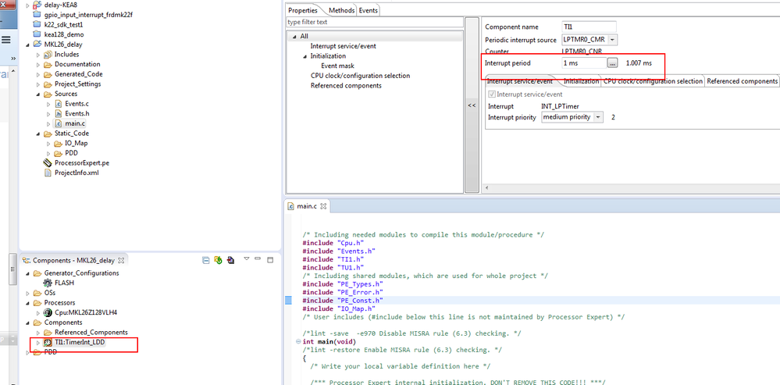Select the gpio_input_interrupt_frdmk22f project icon
Screen dimensions: 780x385
(x=37, y=15)
